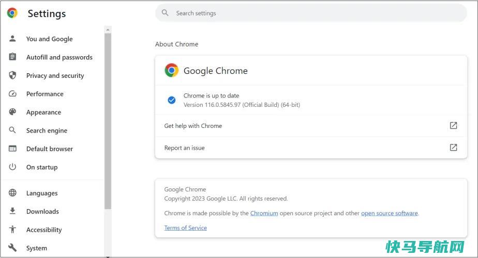This screenshot has width=478, height=258.
Task: Open You and Google settings
Action: point(49,39)
